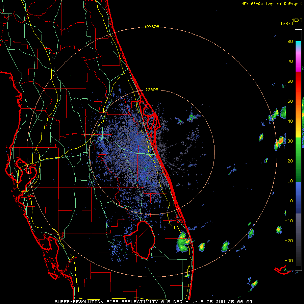Click the 80 dBZ value on the scale
304x304 pixels.
tap(290, 42)
